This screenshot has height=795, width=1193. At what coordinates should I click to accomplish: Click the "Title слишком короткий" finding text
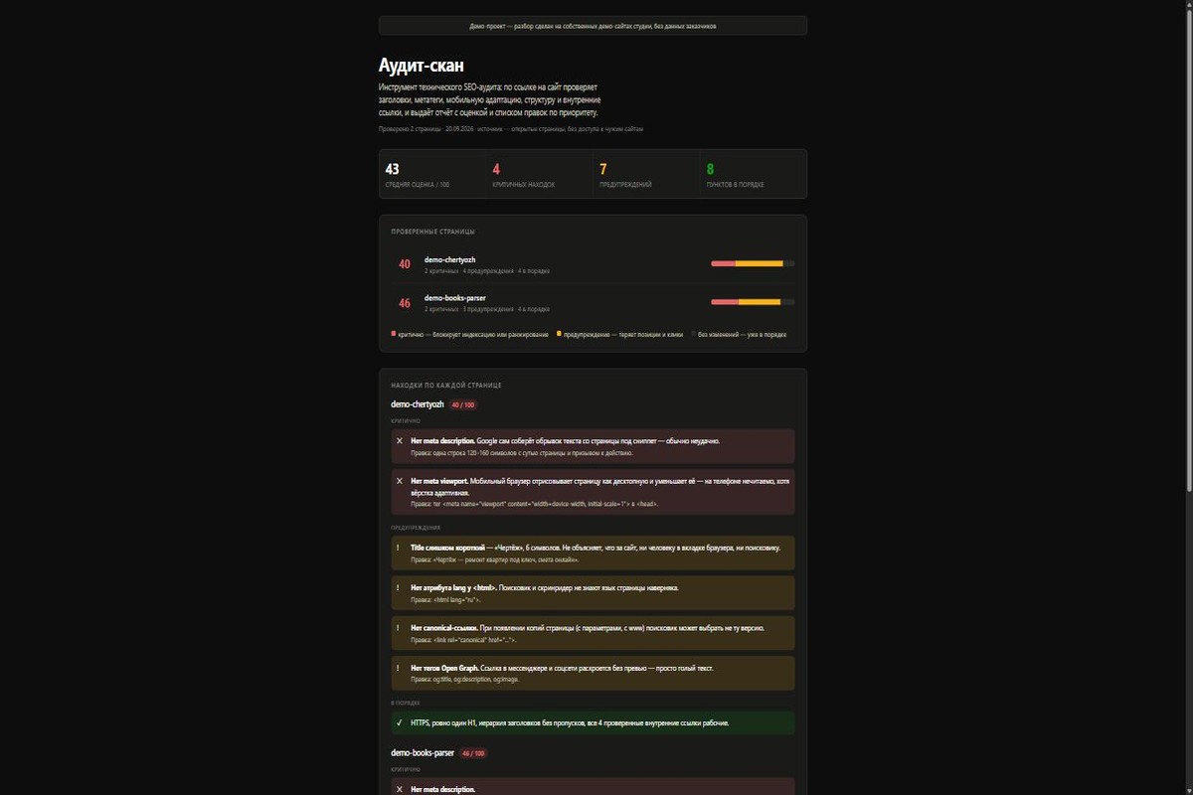[447, 548]
